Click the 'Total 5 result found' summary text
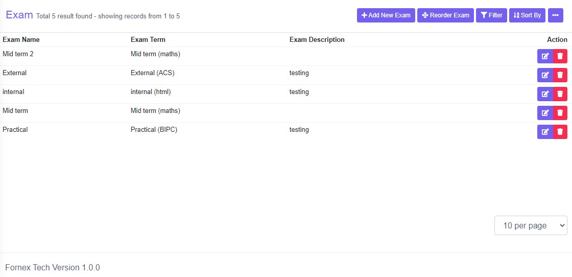Screen dimensions: 572x277 (x=108, y=16)
